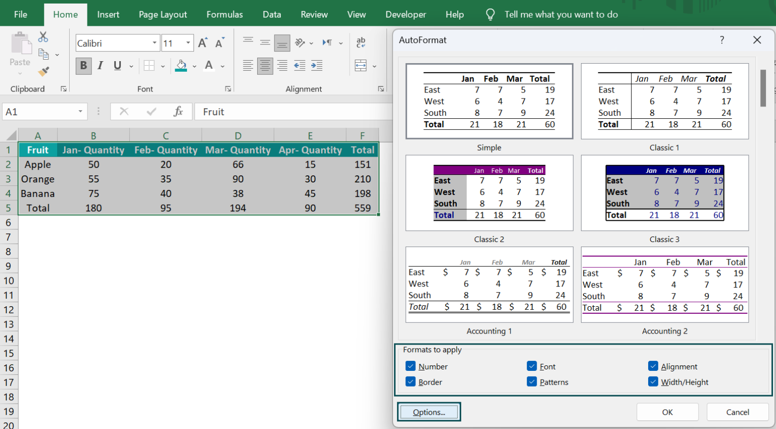
Task: Apply Bold formatting from the Font group
Action: coord(83,66)
